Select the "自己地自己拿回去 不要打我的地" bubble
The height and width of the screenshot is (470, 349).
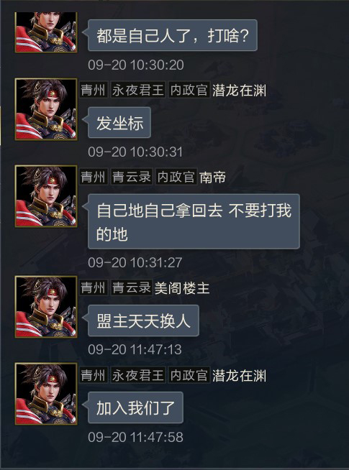tap(194, 221)
